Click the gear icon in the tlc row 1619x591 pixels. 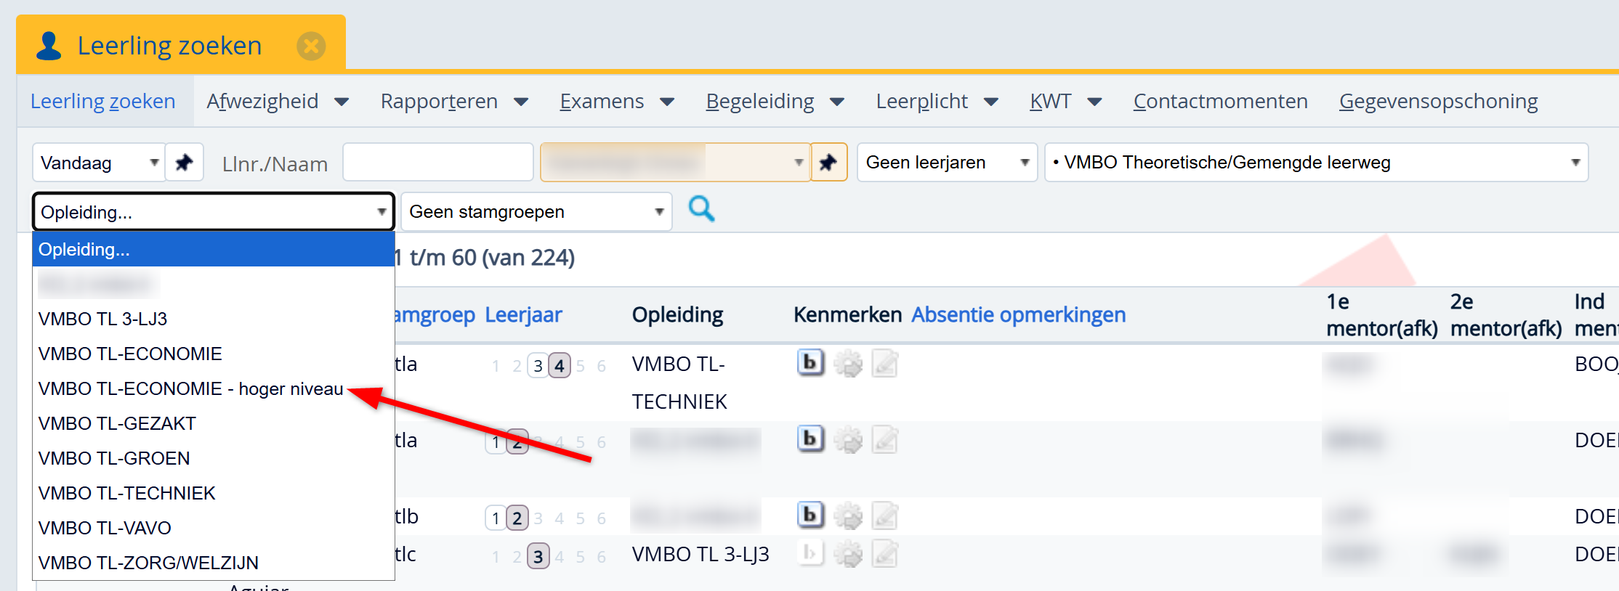pyautogui.click(x=847, y=555)
